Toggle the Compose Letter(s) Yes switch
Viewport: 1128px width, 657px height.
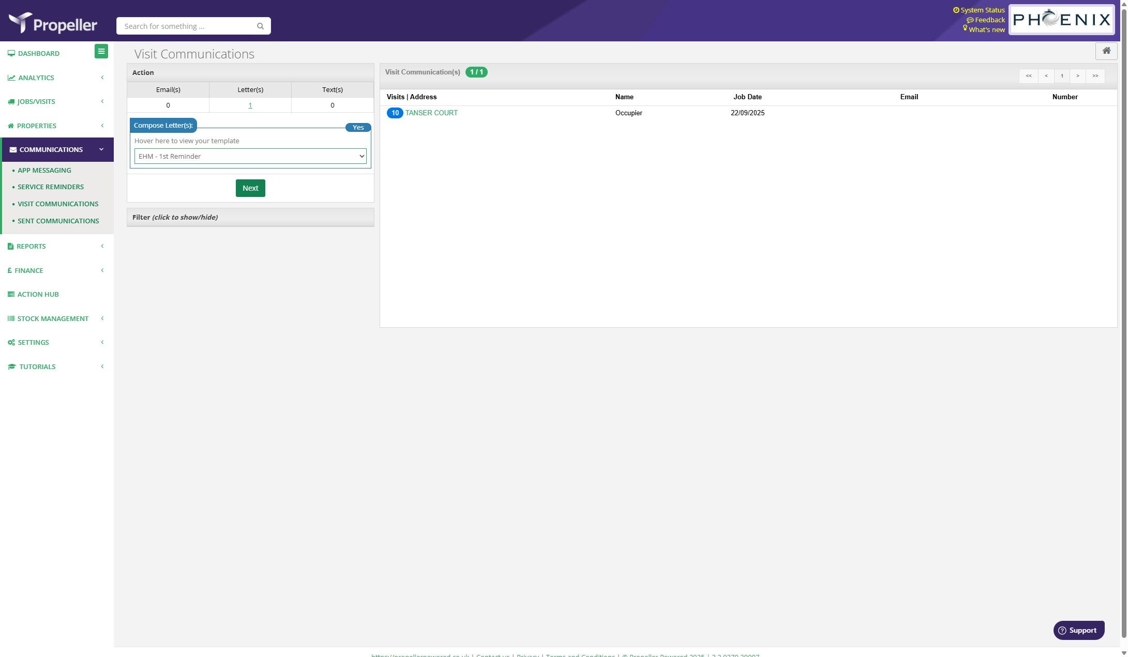(x=358, y=127)
